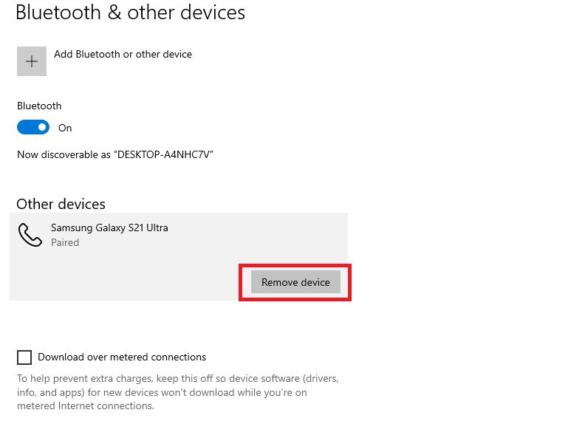Click the extra charges line in description
The height and width of the screenshot is (421, 571).
(178, 379)
